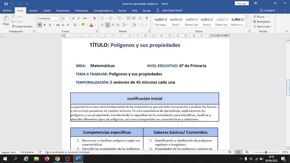Sort text alphabetically with A-Z icon

(140, 18)
